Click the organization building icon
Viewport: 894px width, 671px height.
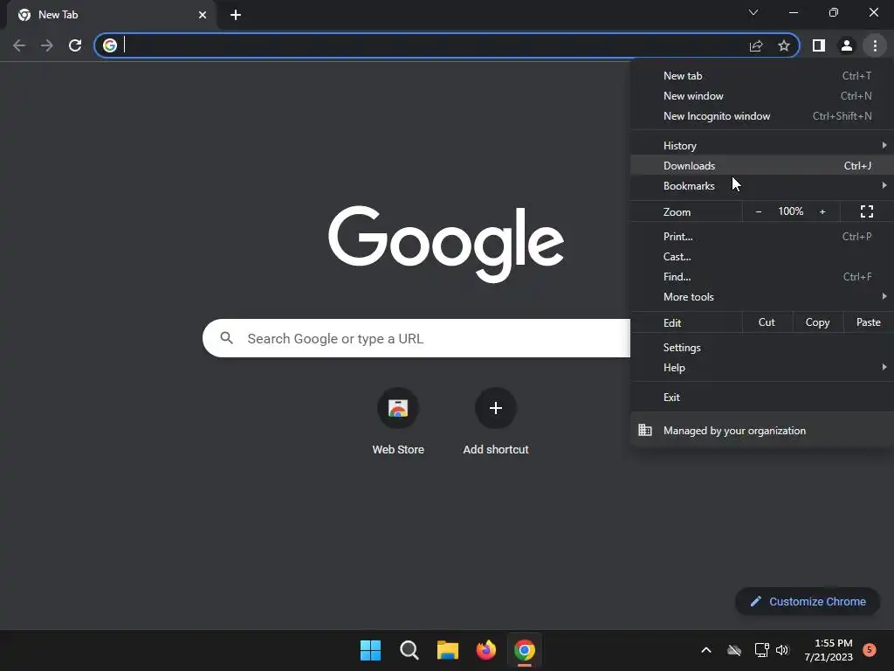click(645, 430)
